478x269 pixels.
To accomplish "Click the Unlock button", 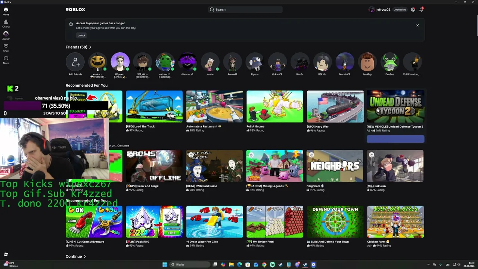I will [81, 35].
